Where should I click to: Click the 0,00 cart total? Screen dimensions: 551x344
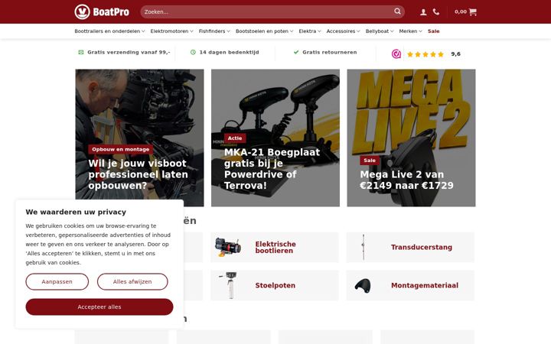tap(461, 11)
